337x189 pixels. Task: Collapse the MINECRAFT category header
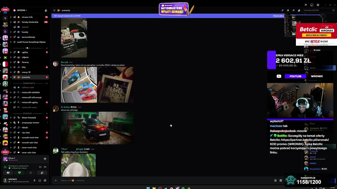coord(29,83)
